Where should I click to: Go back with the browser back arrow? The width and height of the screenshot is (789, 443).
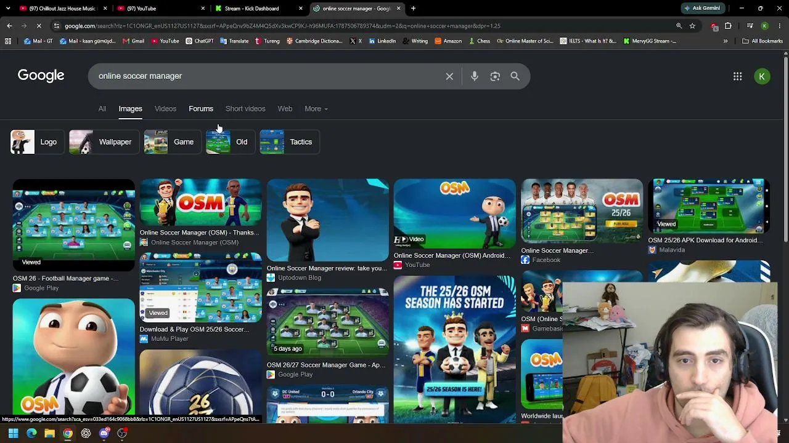[x=9, y=26]
